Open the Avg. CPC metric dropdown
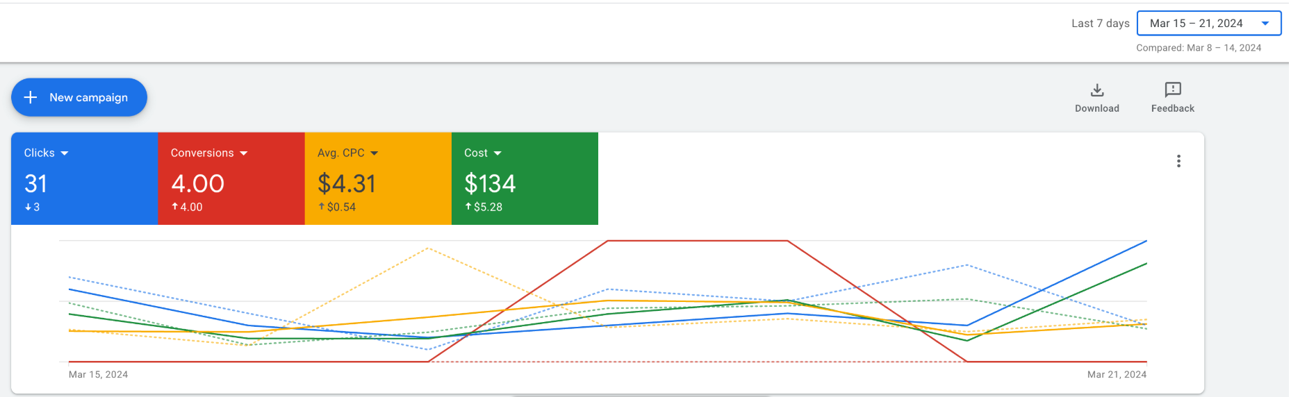1291x397 pixels. click(375, 153)
